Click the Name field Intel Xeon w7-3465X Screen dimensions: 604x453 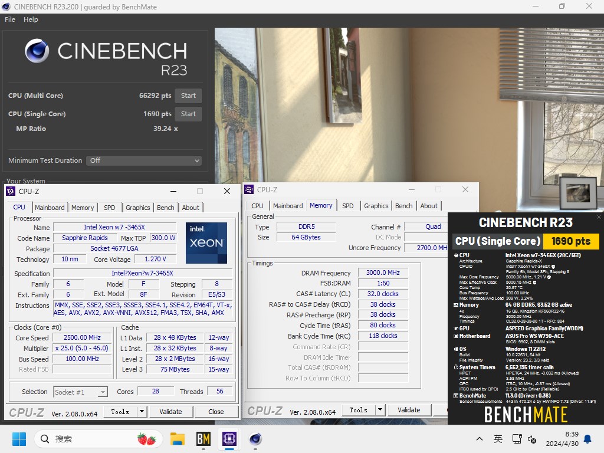click(x=115, y=227)
